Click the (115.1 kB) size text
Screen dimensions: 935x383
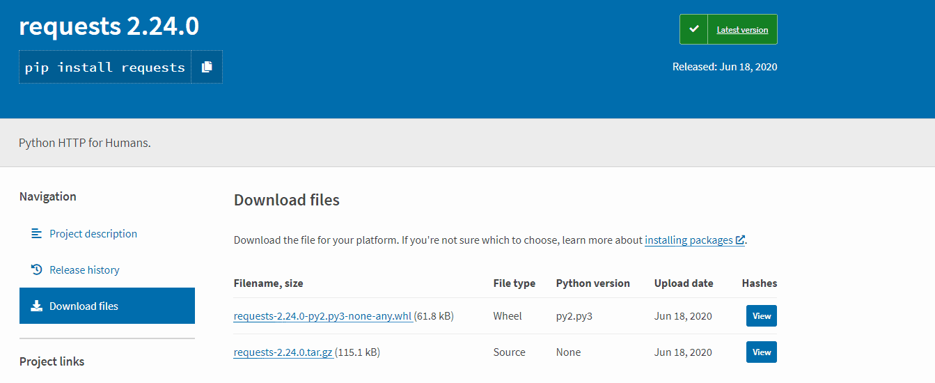(358, 352)
